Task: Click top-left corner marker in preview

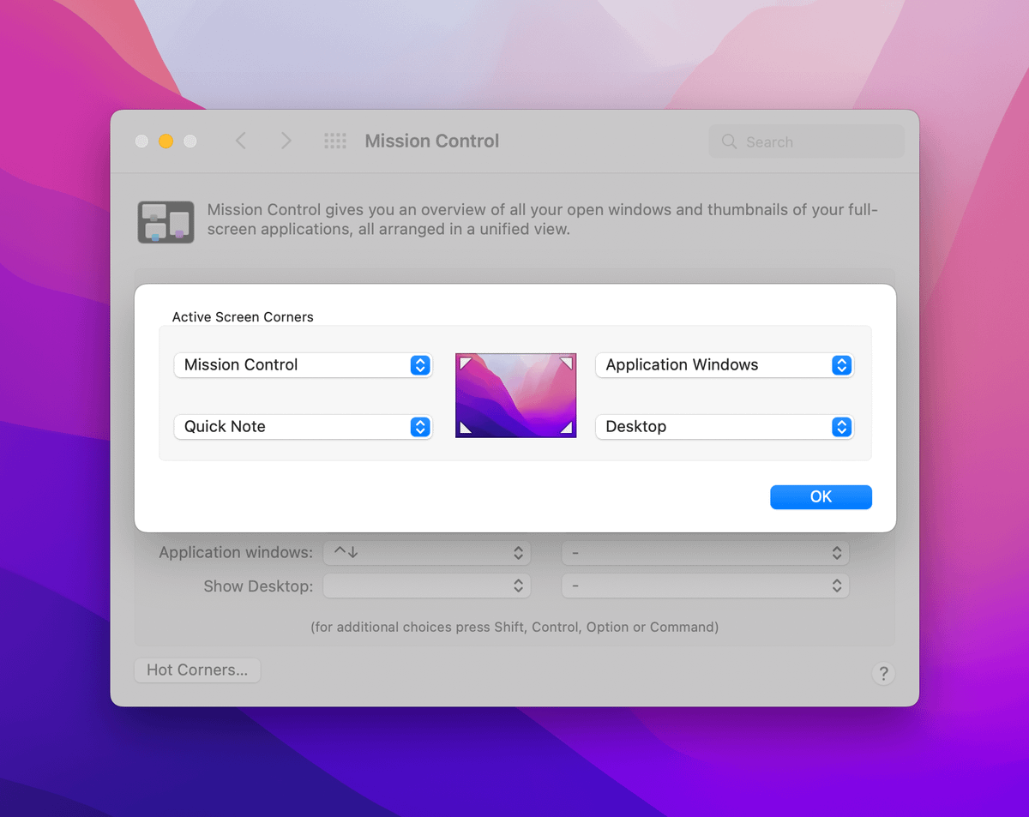Action: pos(466,364)
